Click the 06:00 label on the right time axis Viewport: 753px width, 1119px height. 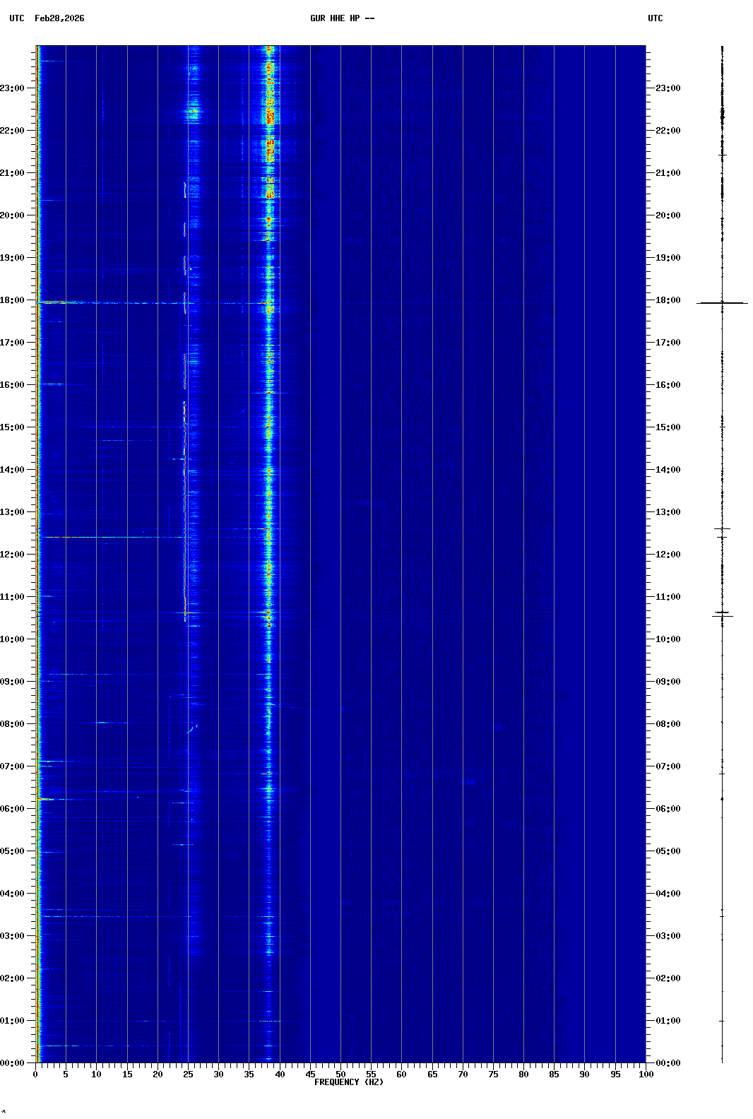(x=668, y=809)
